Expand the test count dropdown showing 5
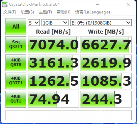 (x=34, y=23)
